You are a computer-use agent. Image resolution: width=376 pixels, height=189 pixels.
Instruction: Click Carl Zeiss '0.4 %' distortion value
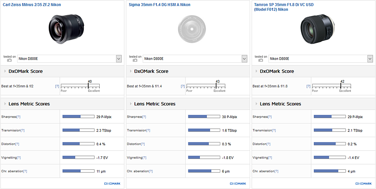(101, 144)
